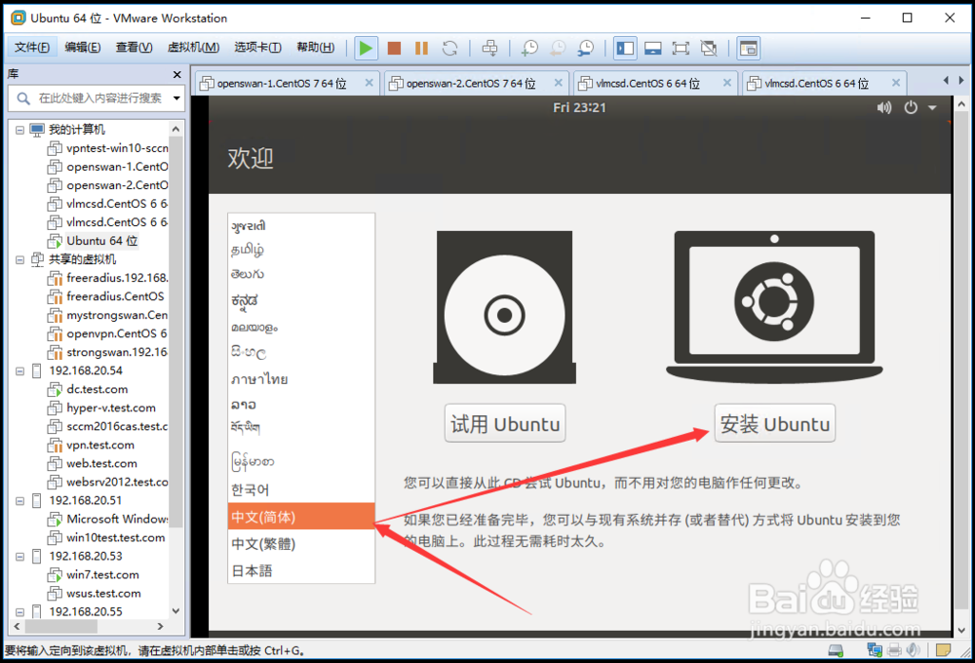Click the Unity mode icon
Image resolution: width=975 pixels, height=663 pixels.
(709, 48)
